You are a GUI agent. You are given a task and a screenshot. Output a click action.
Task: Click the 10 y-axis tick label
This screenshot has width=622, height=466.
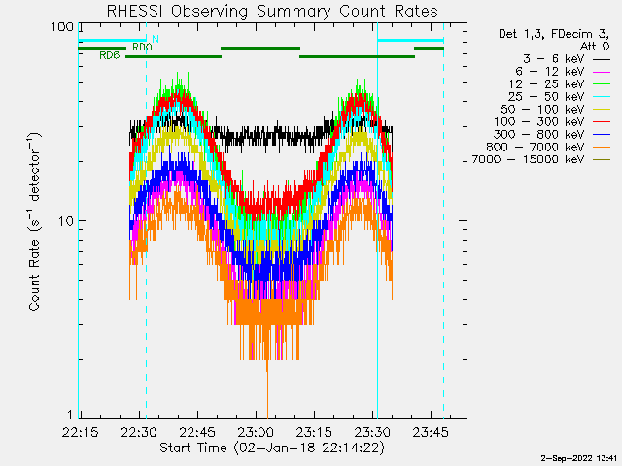pyautogui.click(x=66, y=221)
